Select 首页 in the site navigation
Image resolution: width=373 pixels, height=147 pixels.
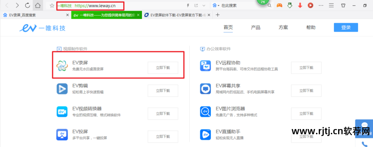tap(228, 28)
